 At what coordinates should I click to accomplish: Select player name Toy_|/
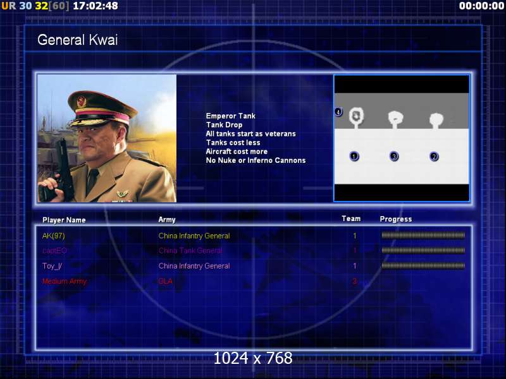pyautogui.click(x=52, y=266)
